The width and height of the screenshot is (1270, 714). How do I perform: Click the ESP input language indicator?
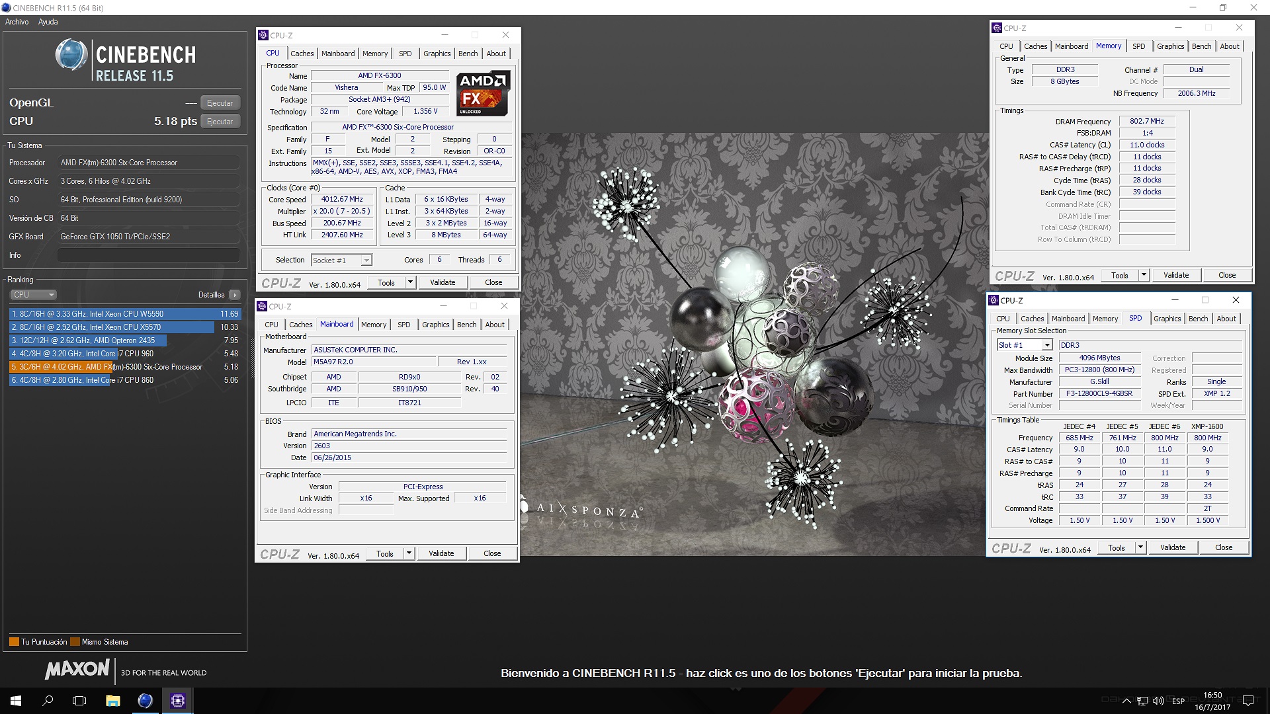(x=1178, y=701)
